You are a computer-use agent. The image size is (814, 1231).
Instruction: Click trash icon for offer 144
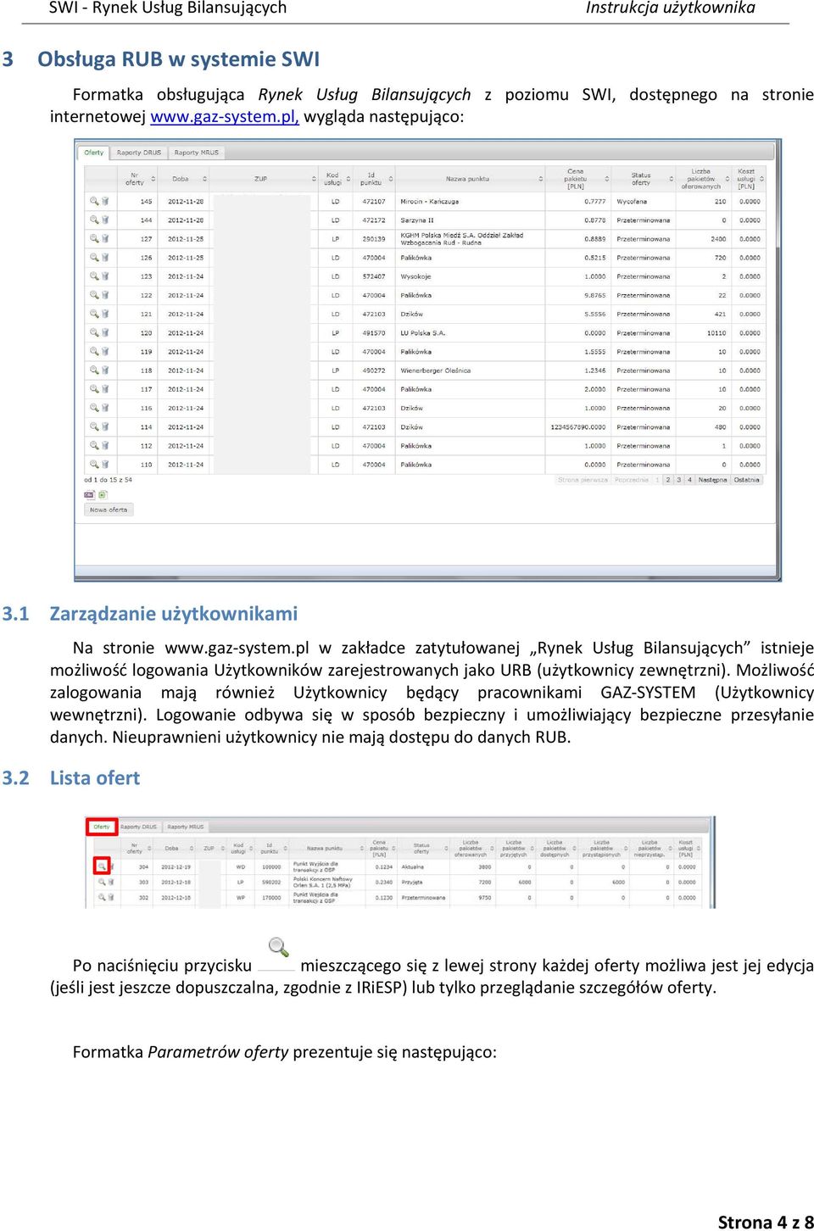point(105,220)
